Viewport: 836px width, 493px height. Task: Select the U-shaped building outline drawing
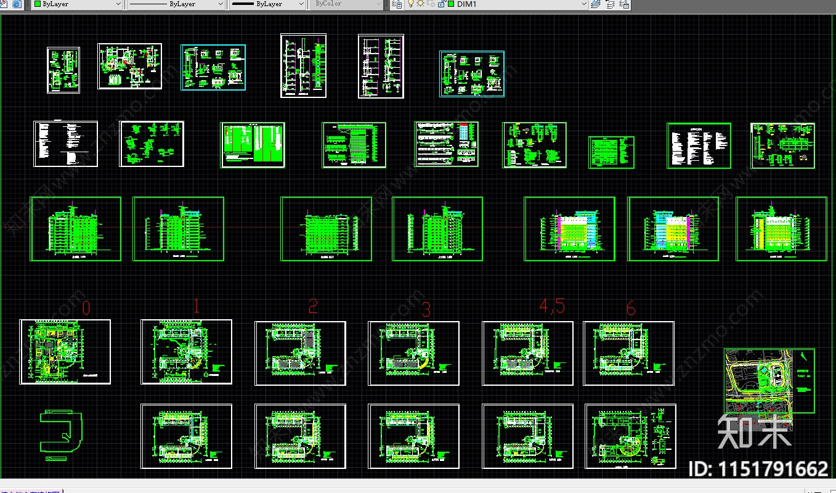click(x=62, y=436)
